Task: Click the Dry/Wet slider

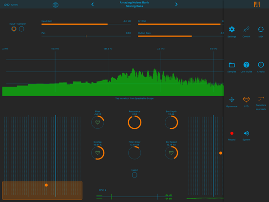Action: click(x=181, y=24)
